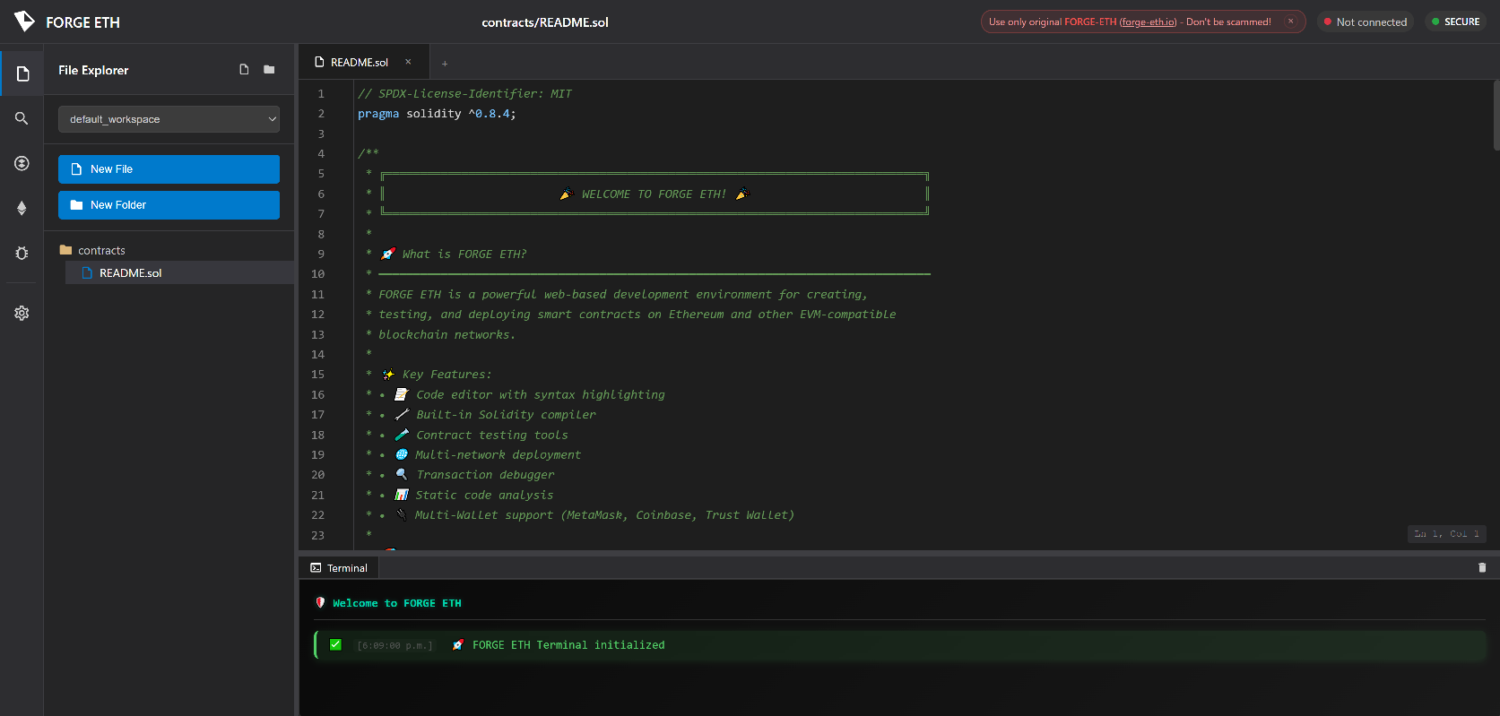The width and height of the screenshot is (1500, 716).
Task: Click 'Welcome to FORGE ETH' terminal heading
Action: click(x=396, y=603)
